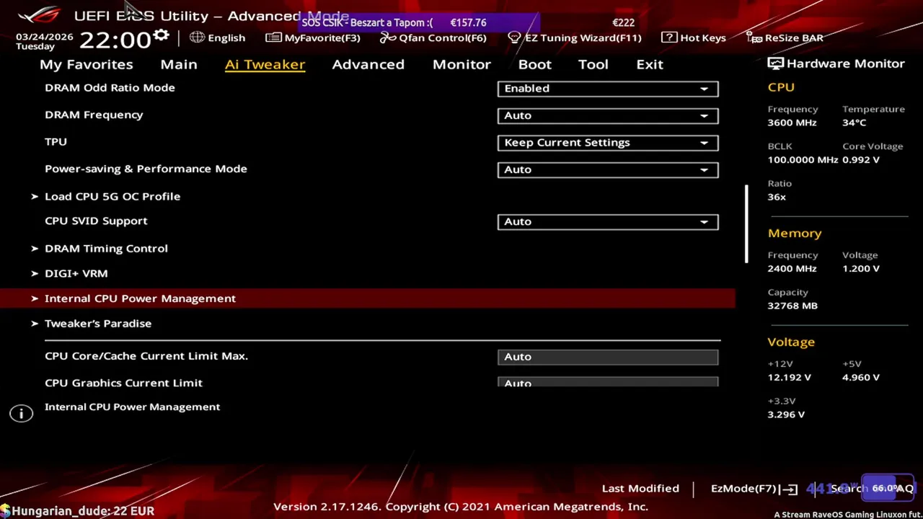
Task: Open Qfan Control(F6)
Action: pyautogui.click(x=433, y=37)
